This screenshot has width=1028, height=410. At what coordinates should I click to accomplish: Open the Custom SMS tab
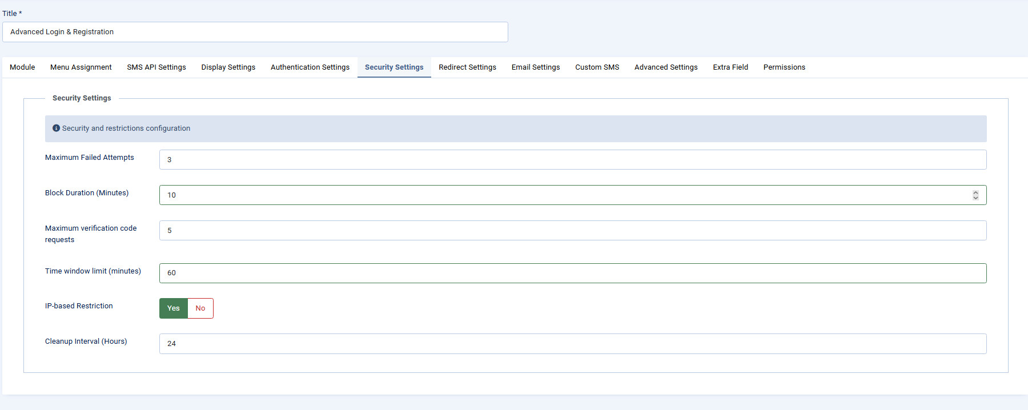tap(597, 67)
